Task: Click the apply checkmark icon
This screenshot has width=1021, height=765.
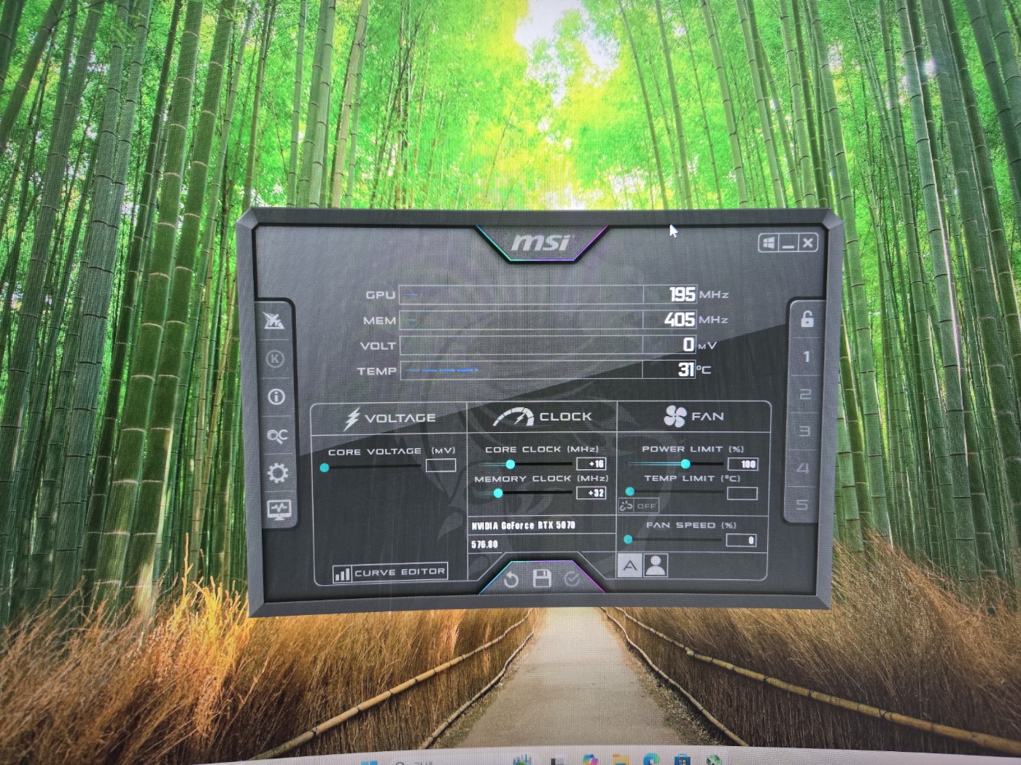Action: pos(572,579)
